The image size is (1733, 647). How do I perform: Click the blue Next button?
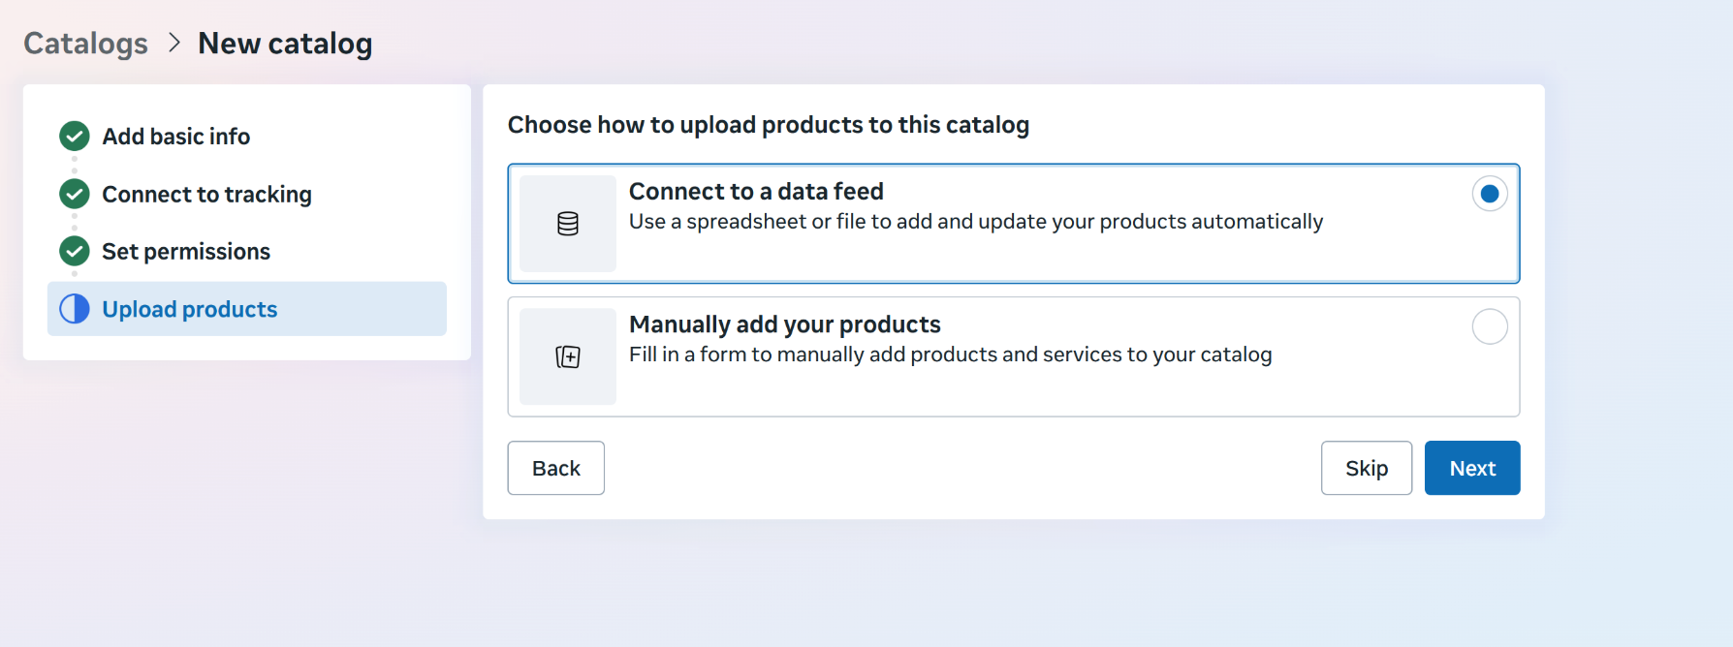point(1472,468)
